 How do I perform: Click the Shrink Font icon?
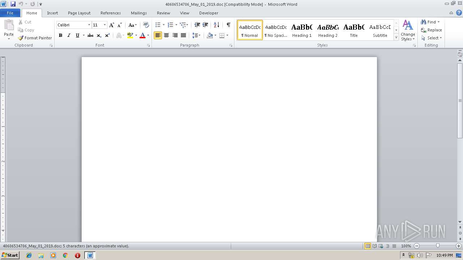coord(119,25)
